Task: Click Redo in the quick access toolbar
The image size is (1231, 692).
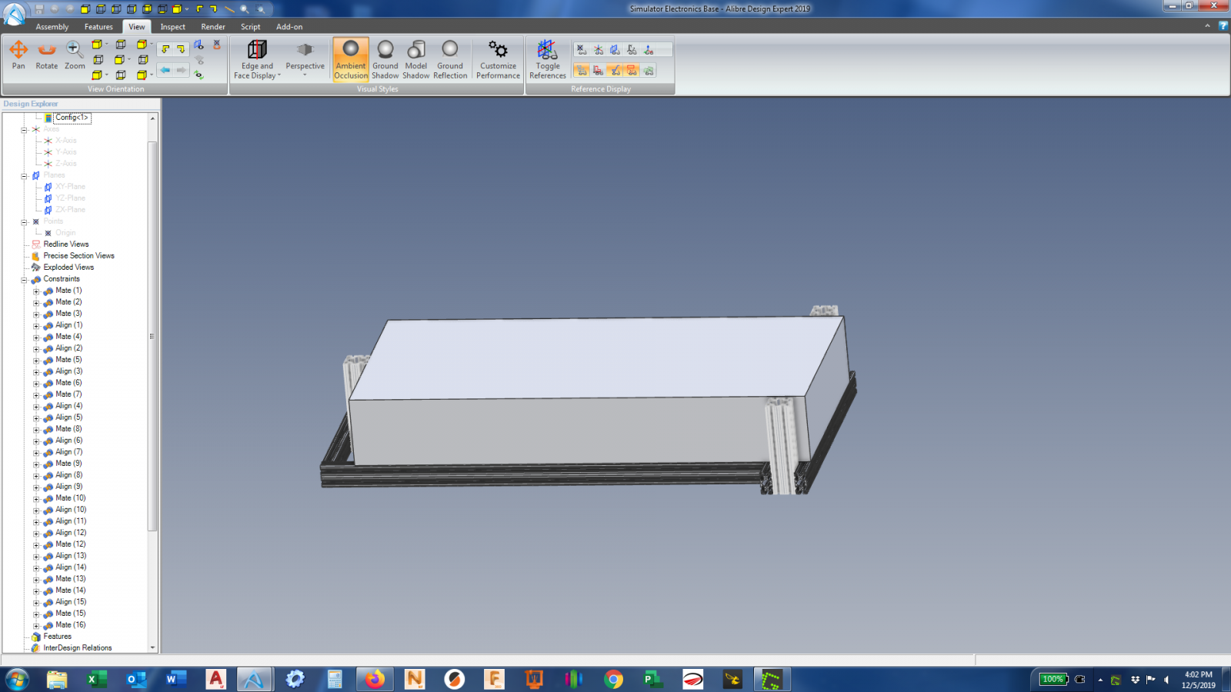Action: click(x=70, y=9)
